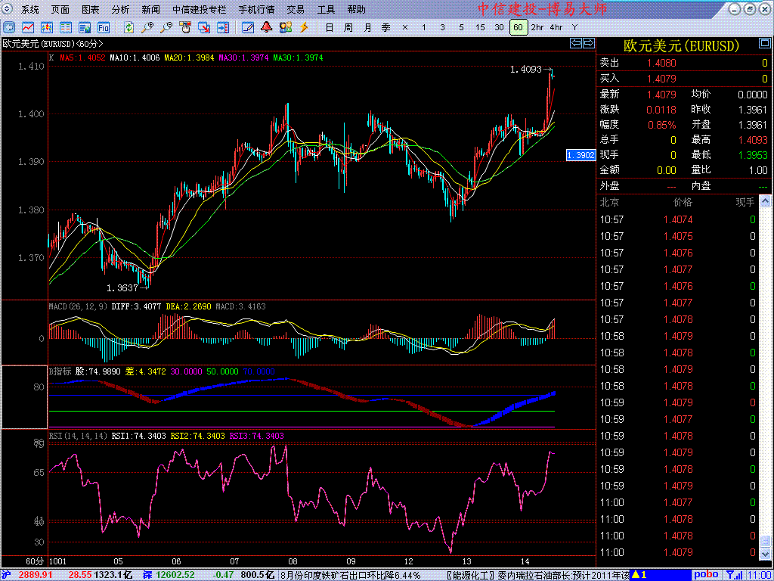
Task: Click the 最高 value 1.4093
Action: click(753, 140)
